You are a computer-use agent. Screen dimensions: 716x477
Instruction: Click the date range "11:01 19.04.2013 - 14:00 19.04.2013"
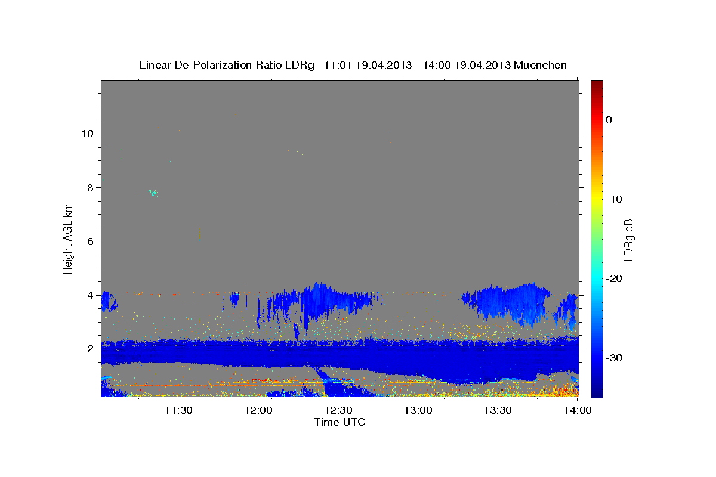coord(417,65)
